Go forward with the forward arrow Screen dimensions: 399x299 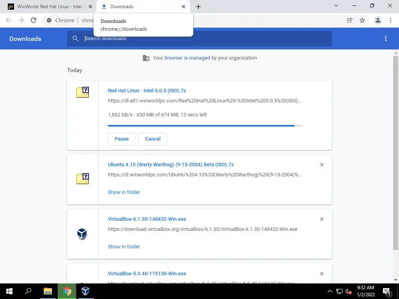coord(21,20)
